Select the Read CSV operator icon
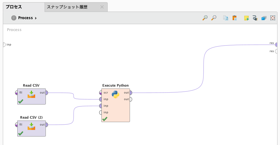 pos(31,94)
